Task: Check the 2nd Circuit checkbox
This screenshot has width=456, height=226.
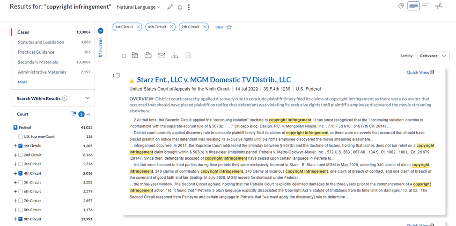Action: tap(20, 155)
